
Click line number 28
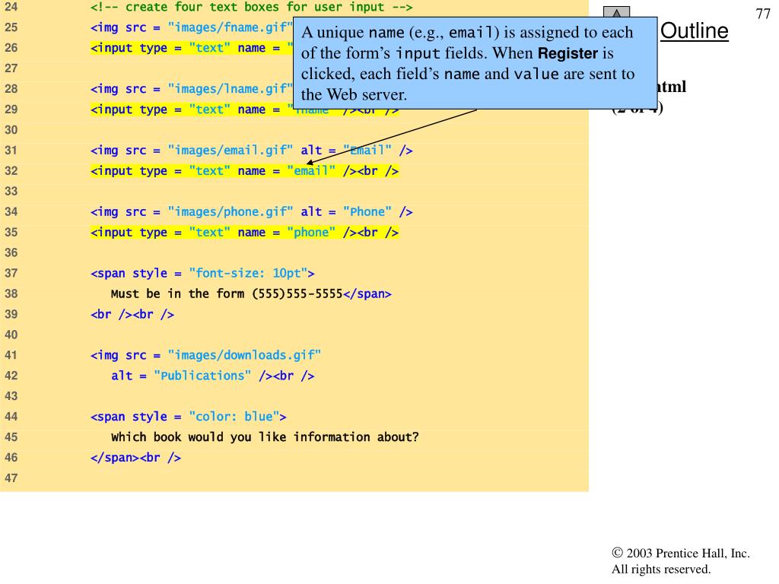point(11,89)
